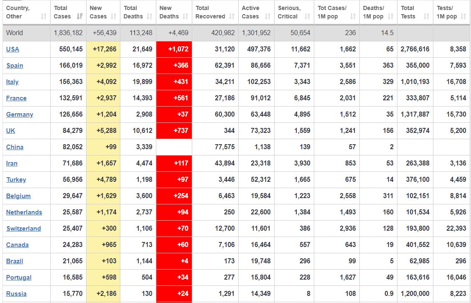Go to the Brazil page link
Viewport: 471px width, 303px height.
[x=14, y=261]
